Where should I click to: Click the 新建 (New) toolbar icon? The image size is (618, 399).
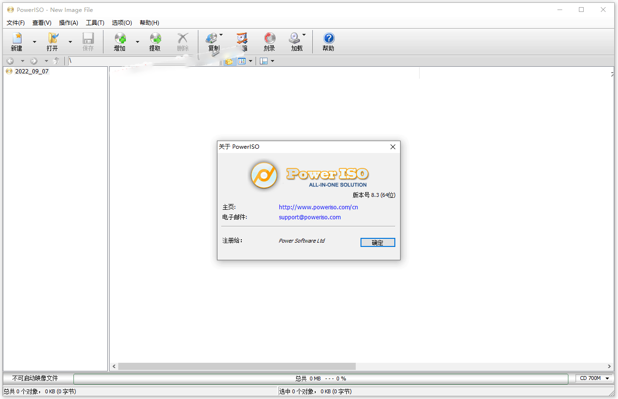[x=17, y=39]
